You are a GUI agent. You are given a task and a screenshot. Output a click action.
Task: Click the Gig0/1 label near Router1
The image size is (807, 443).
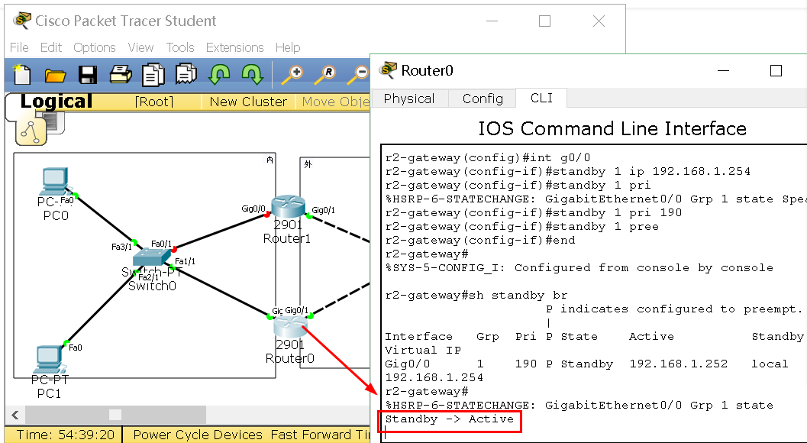[323, 209]
